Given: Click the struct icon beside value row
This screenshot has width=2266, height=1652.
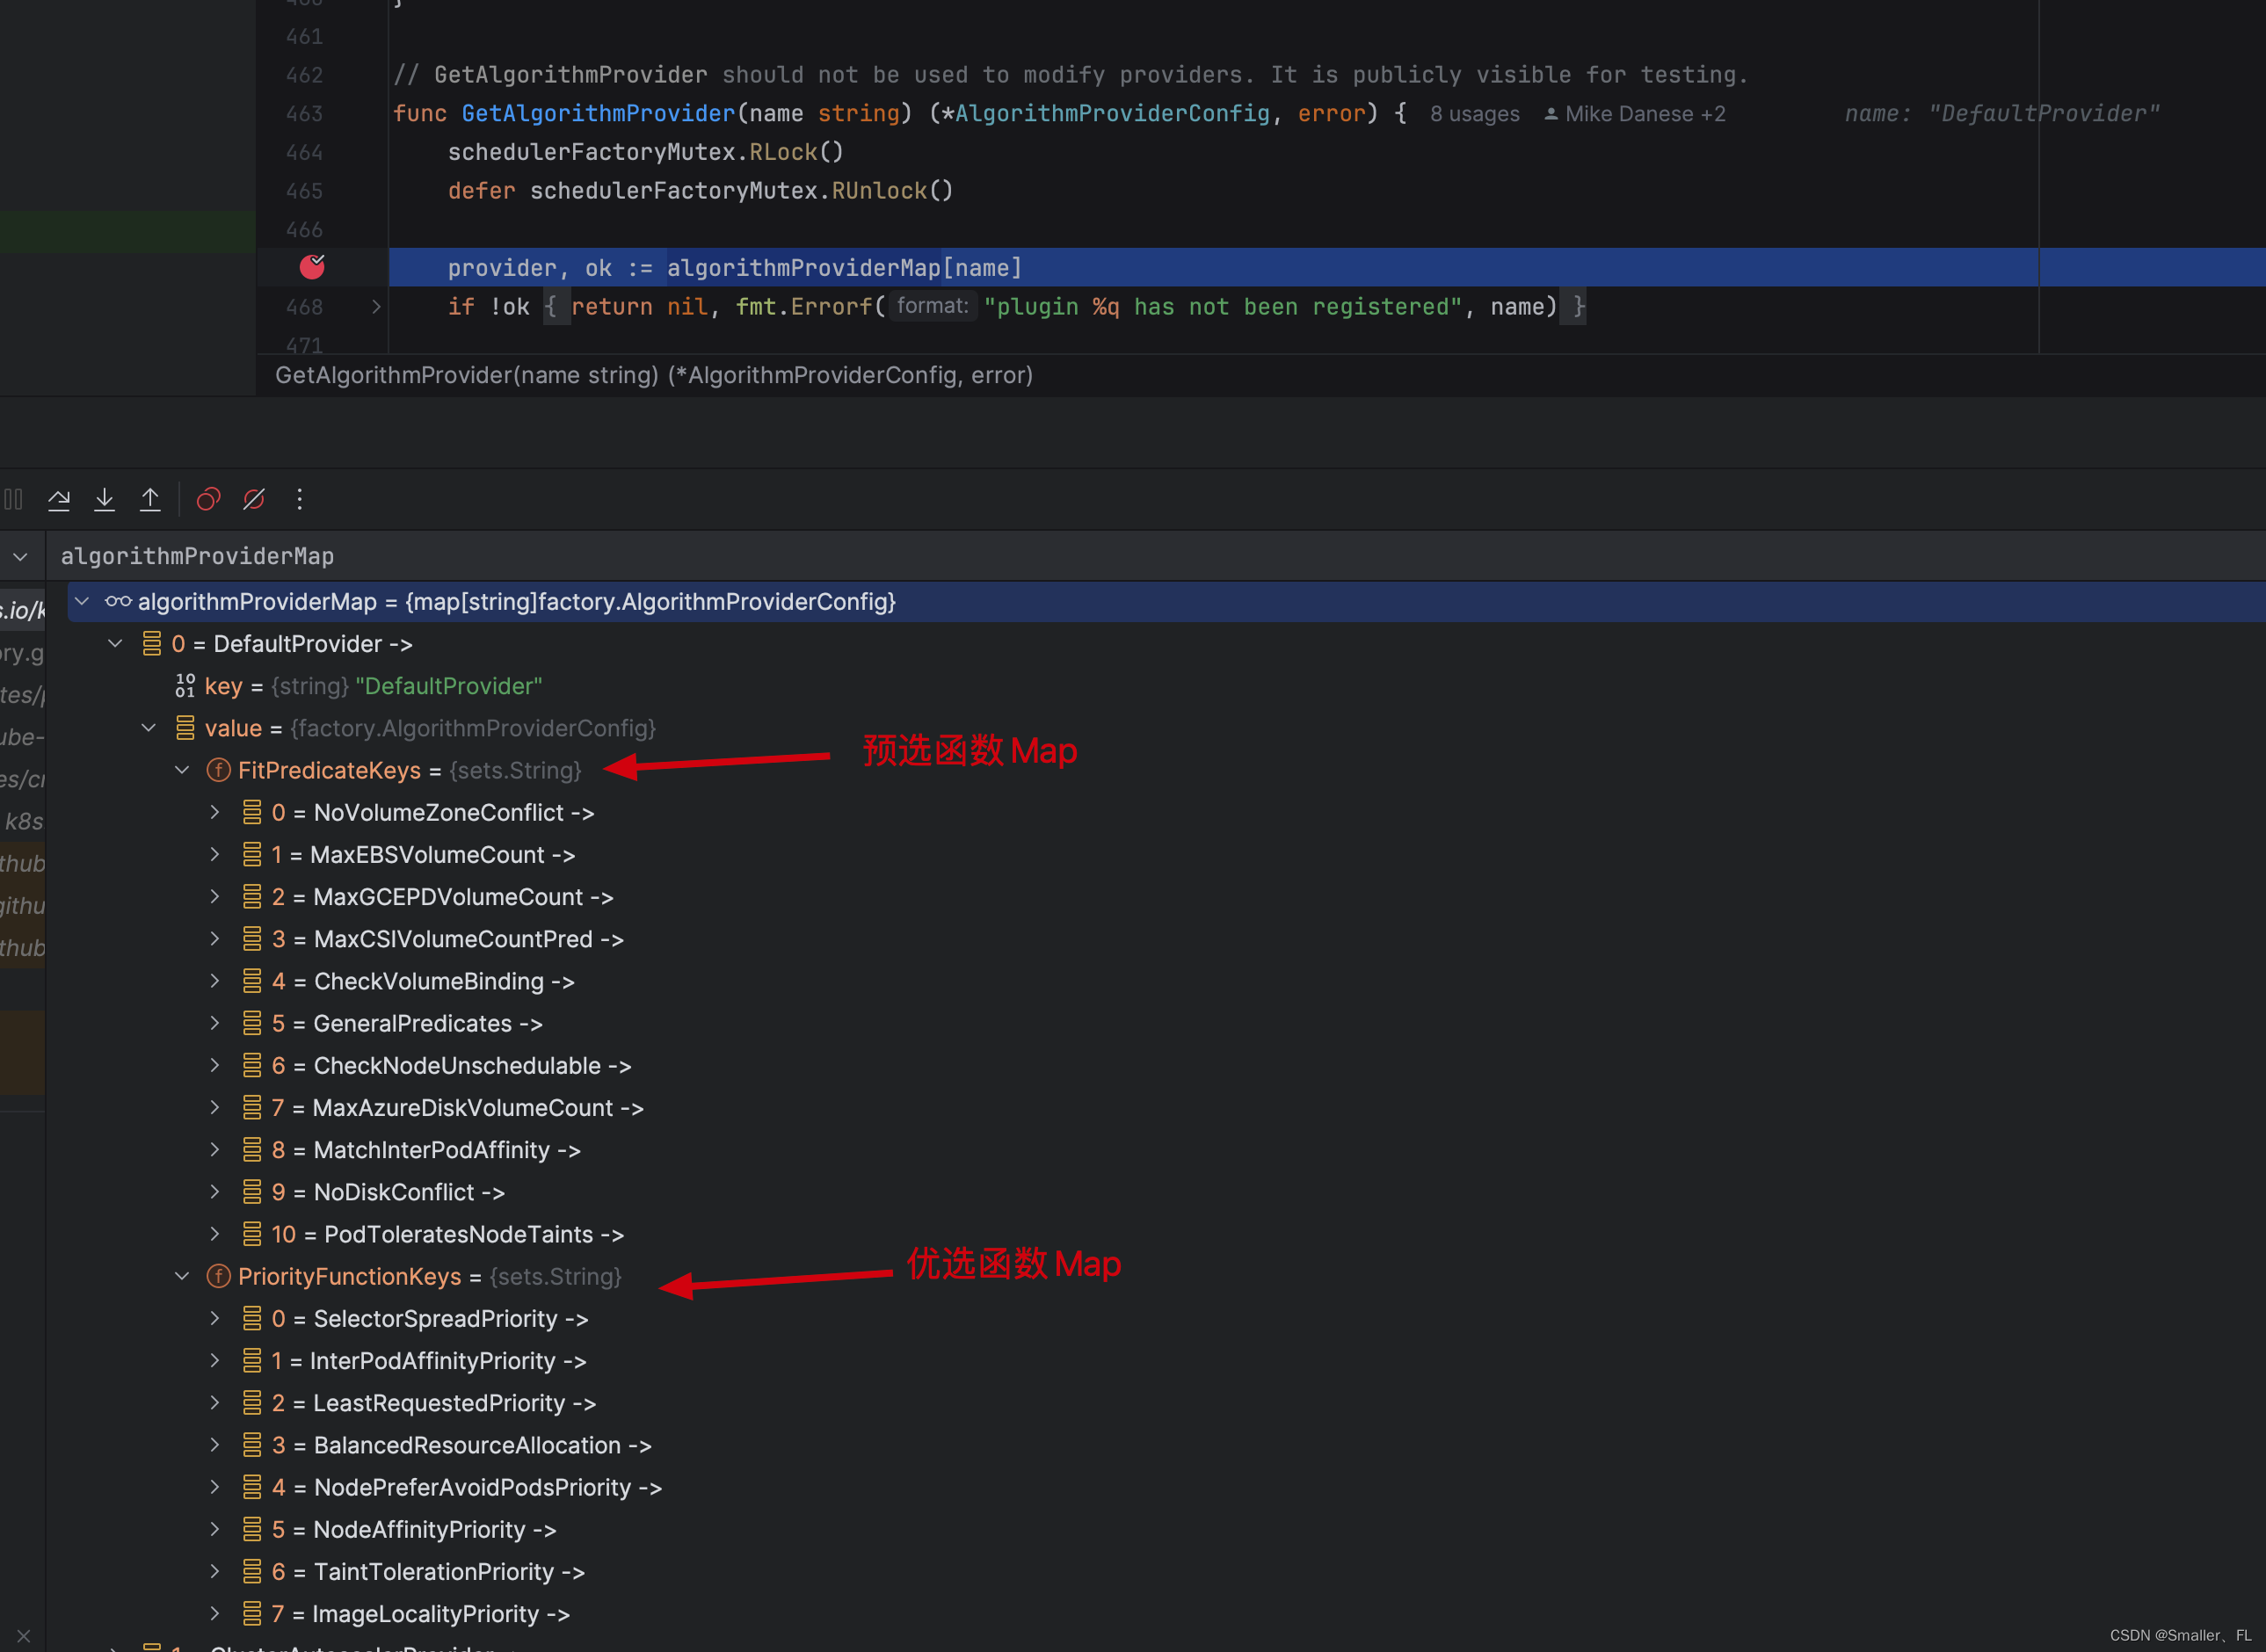Looking at the screenshot, I should (185, 728).
